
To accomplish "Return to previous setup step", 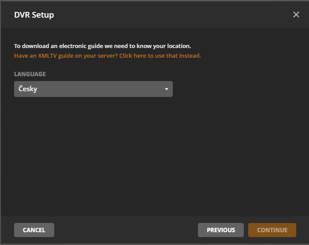I will [220, 230].
